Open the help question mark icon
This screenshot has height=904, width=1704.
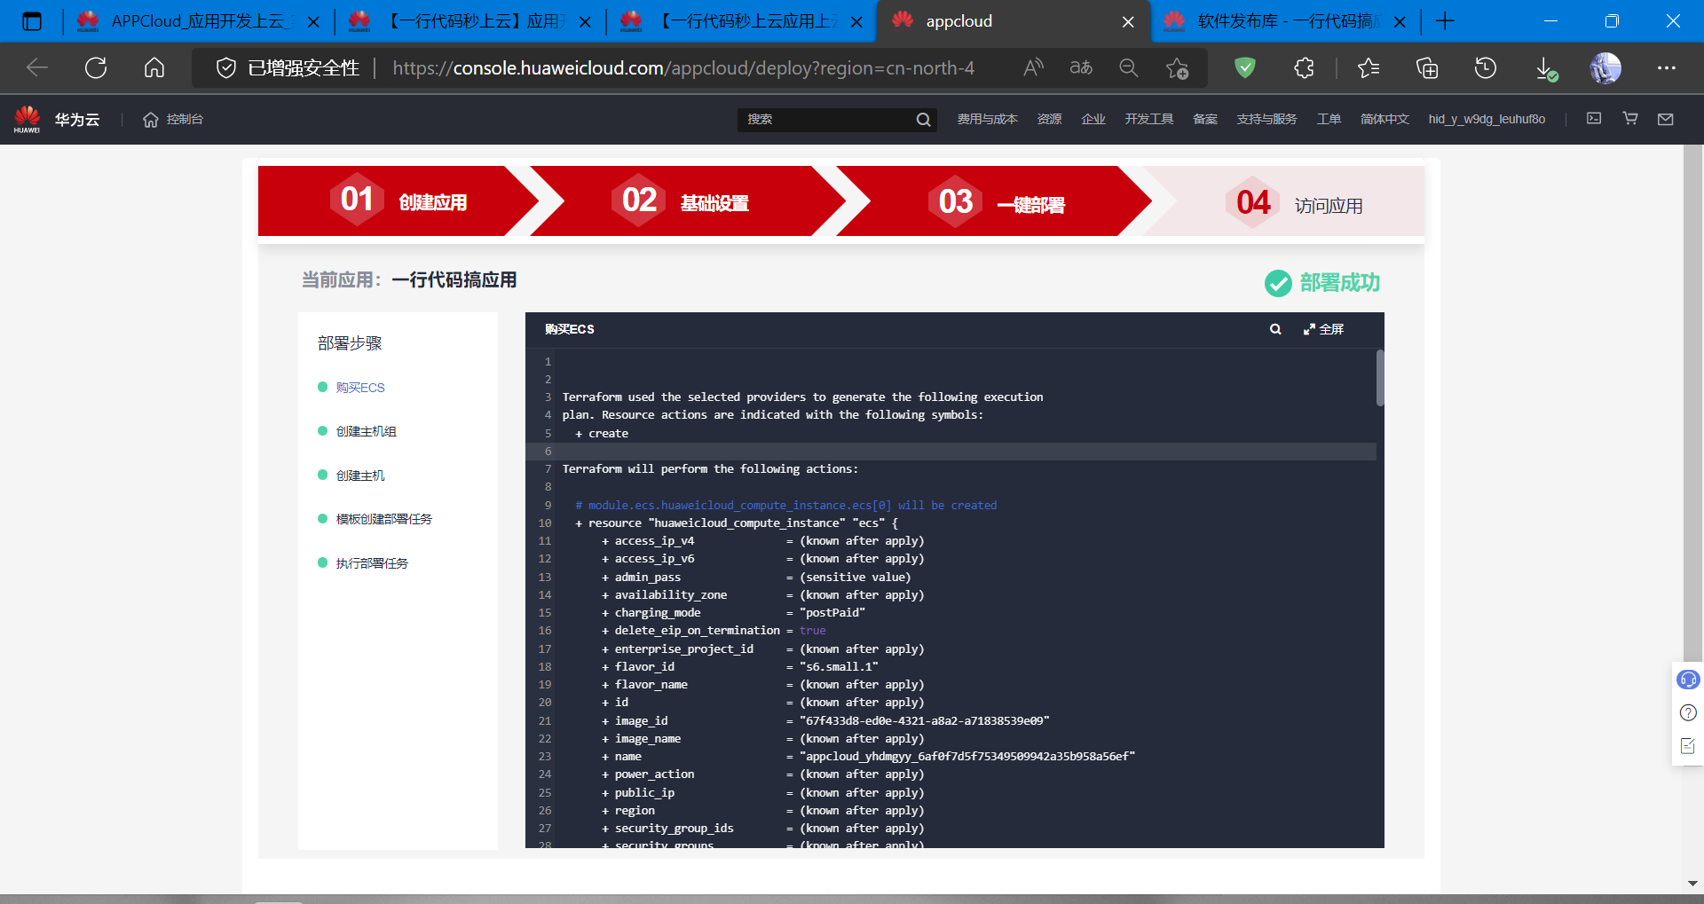[1688, 712]
